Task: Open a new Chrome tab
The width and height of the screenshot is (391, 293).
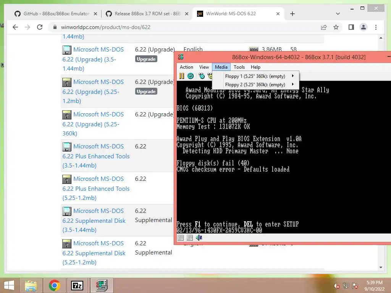Action: pos(292,14)
